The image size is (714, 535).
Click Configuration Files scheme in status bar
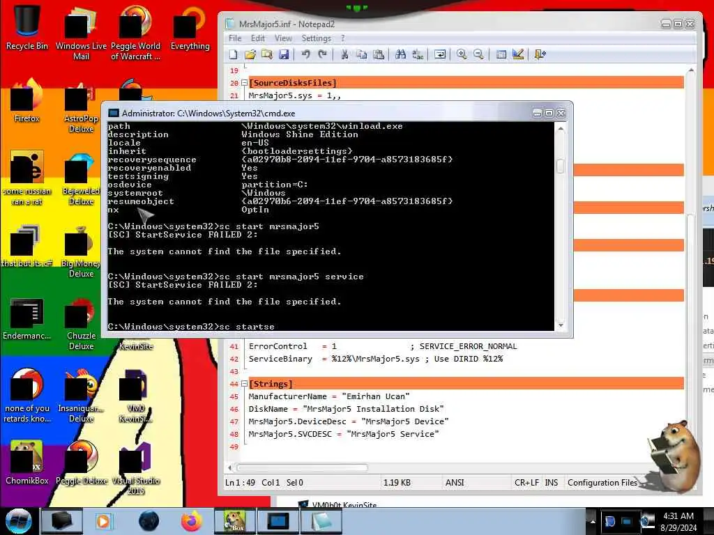[602, 482]
